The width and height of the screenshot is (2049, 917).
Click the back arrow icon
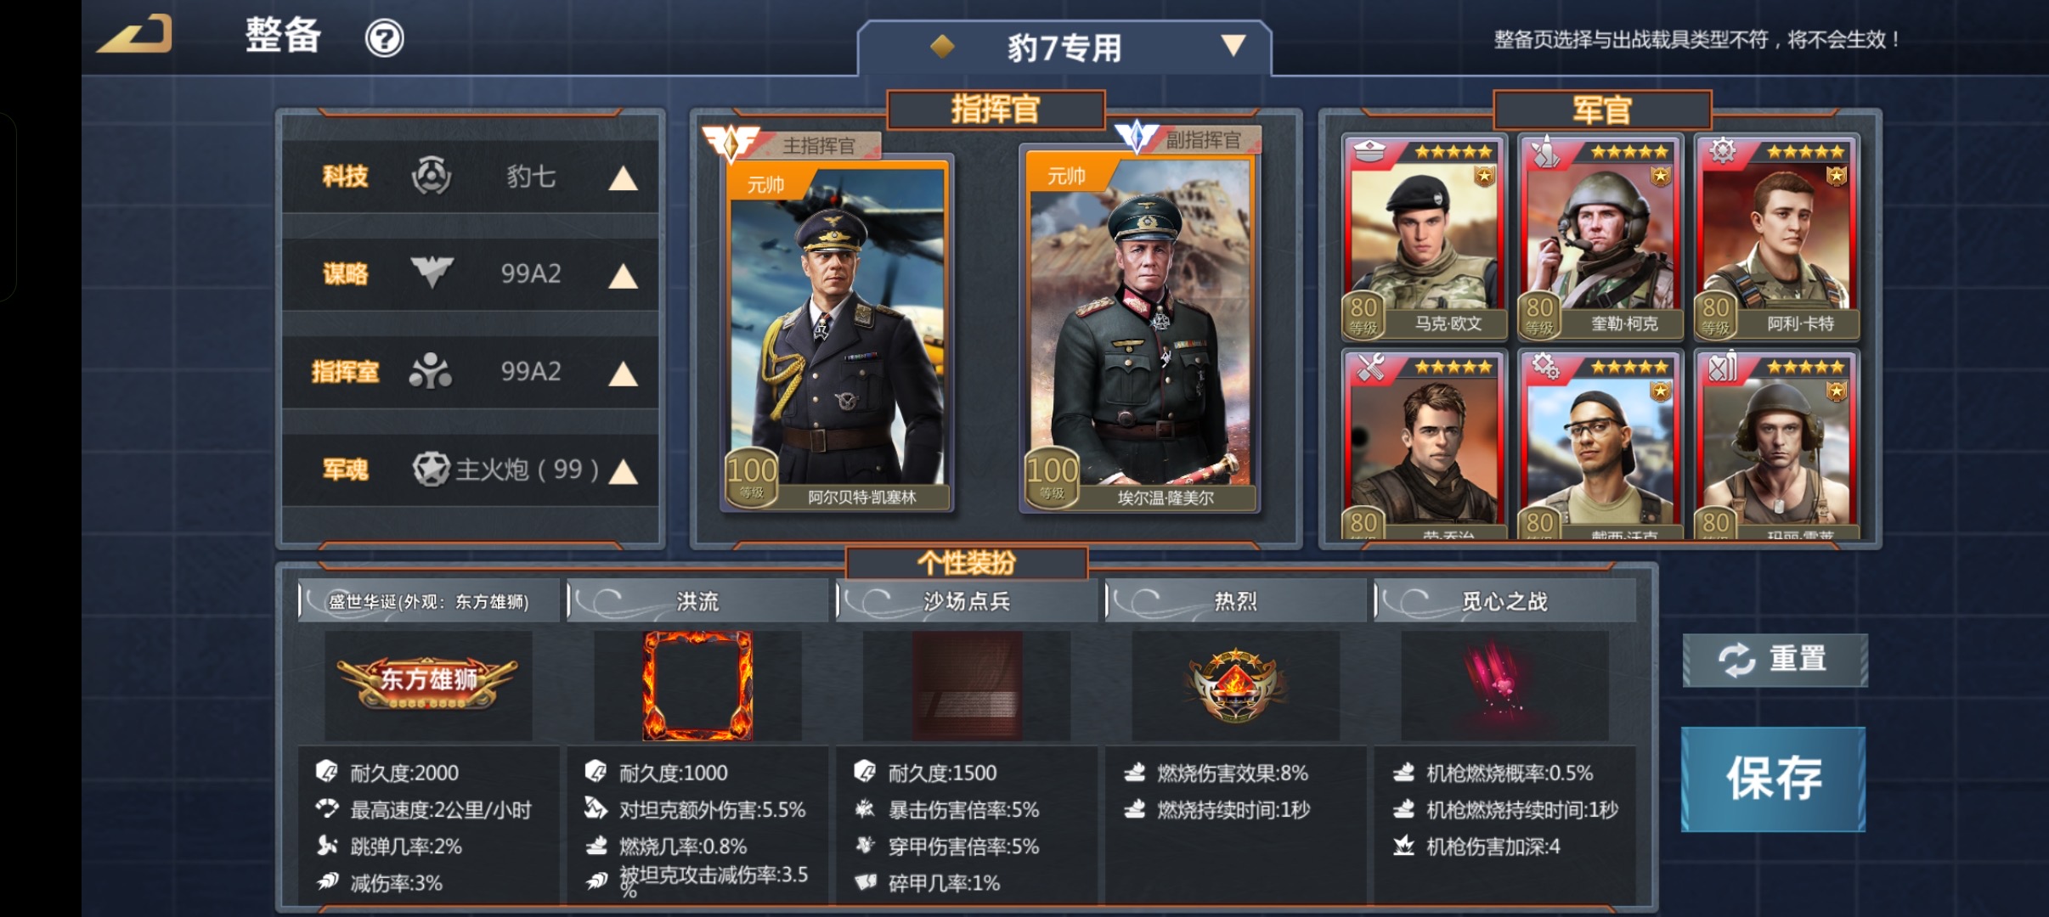(x=135, y=34)
